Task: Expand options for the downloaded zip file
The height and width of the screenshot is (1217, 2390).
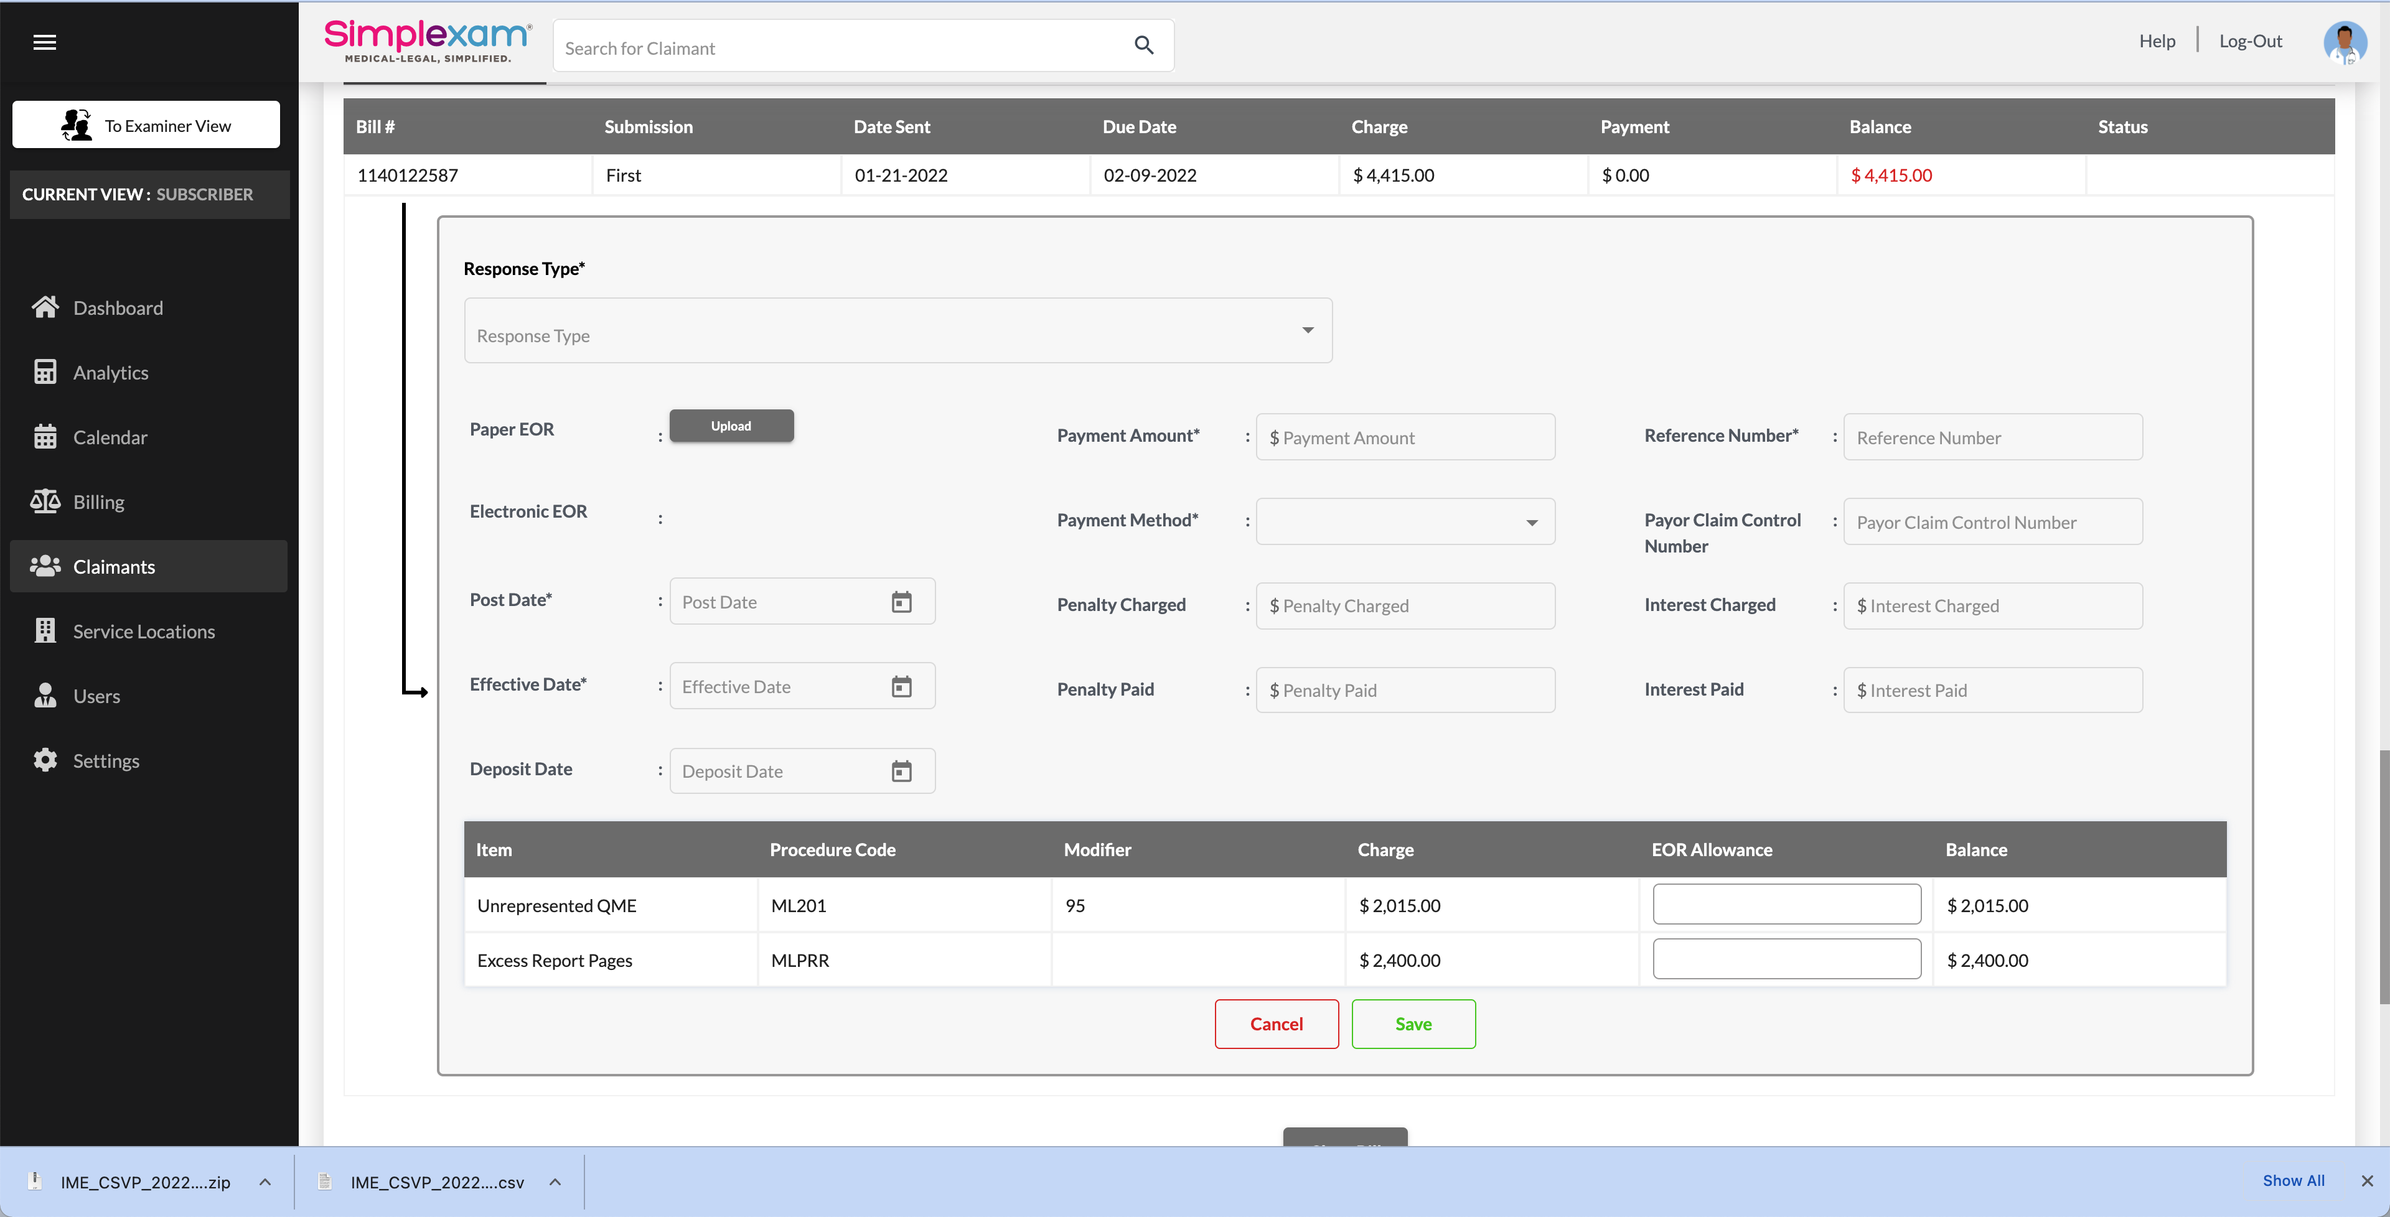Action: coord(265,1182)
